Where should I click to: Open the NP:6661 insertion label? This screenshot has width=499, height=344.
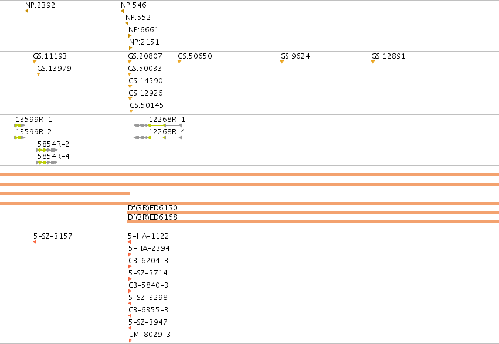click(x=144, y=29)
